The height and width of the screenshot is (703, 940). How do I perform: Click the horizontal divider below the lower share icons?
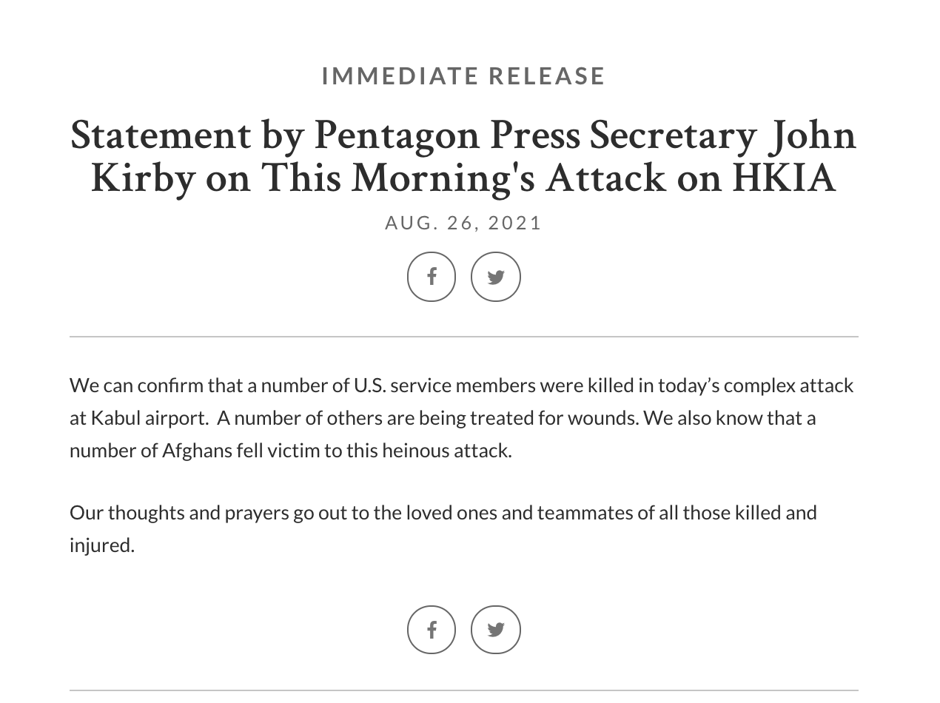464,690
